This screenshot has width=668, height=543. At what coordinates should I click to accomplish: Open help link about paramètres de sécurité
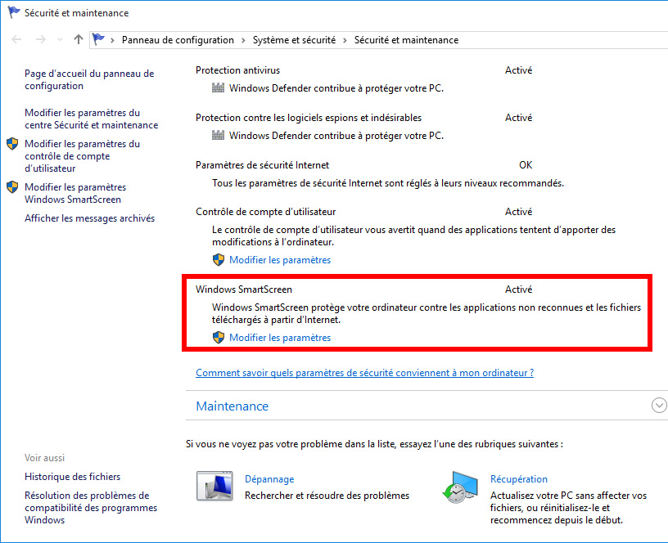pos(364,373)
